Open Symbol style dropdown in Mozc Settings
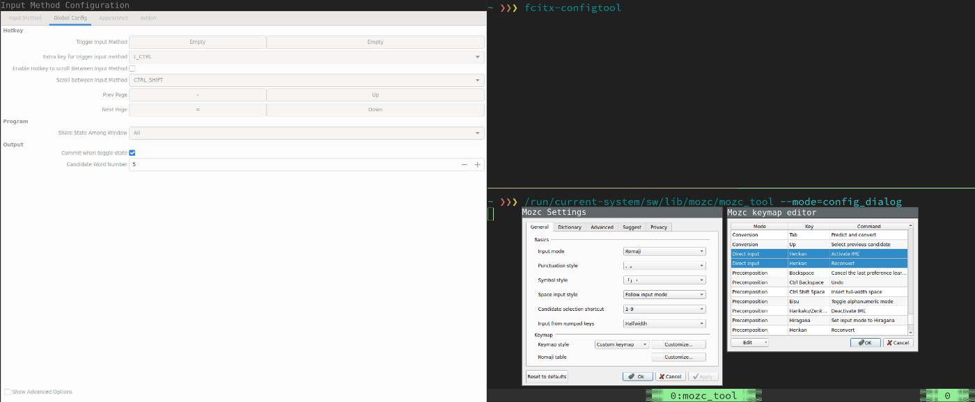 click(664, 280)
